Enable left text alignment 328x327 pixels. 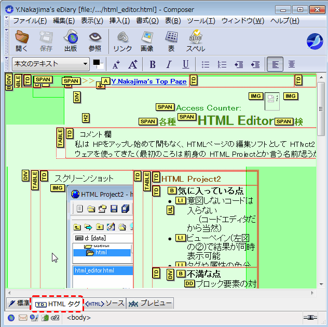275,64
